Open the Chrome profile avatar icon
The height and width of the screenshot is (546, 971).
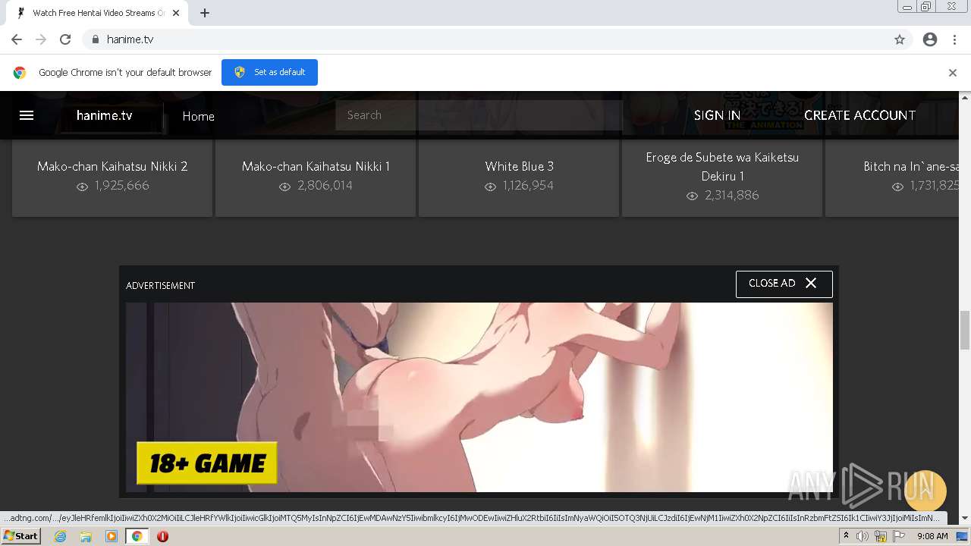click(930, 39)
